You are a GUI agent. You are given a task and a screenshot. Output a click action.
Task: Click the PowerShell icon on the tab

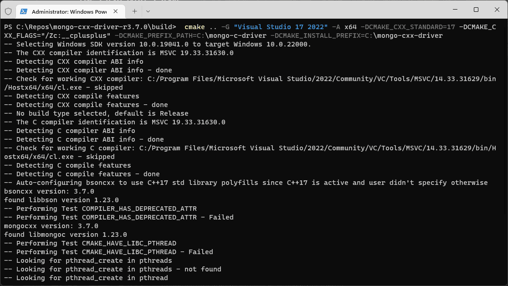(x=23, y=10)
